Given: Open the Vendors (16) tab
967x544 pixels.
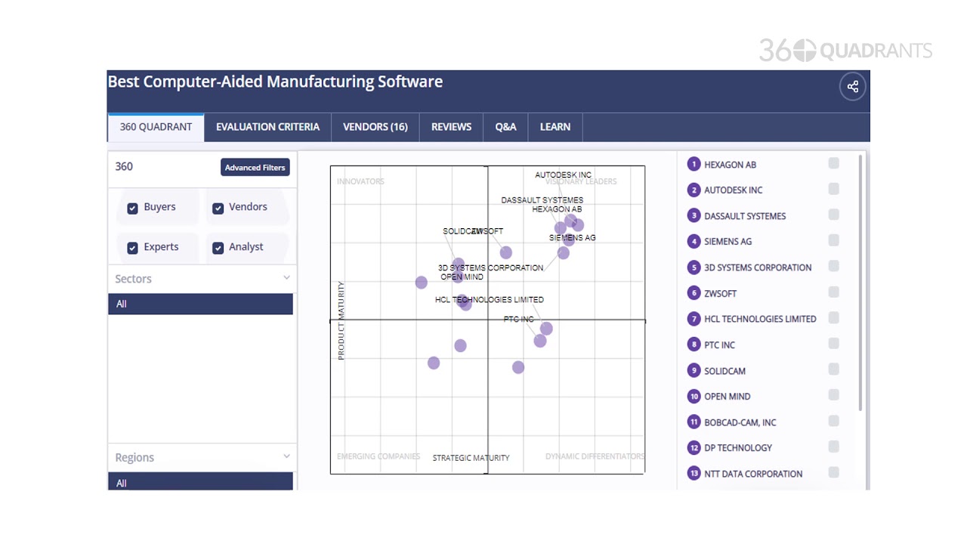Looking at the screenshot, I should click(x=375, y=127).
